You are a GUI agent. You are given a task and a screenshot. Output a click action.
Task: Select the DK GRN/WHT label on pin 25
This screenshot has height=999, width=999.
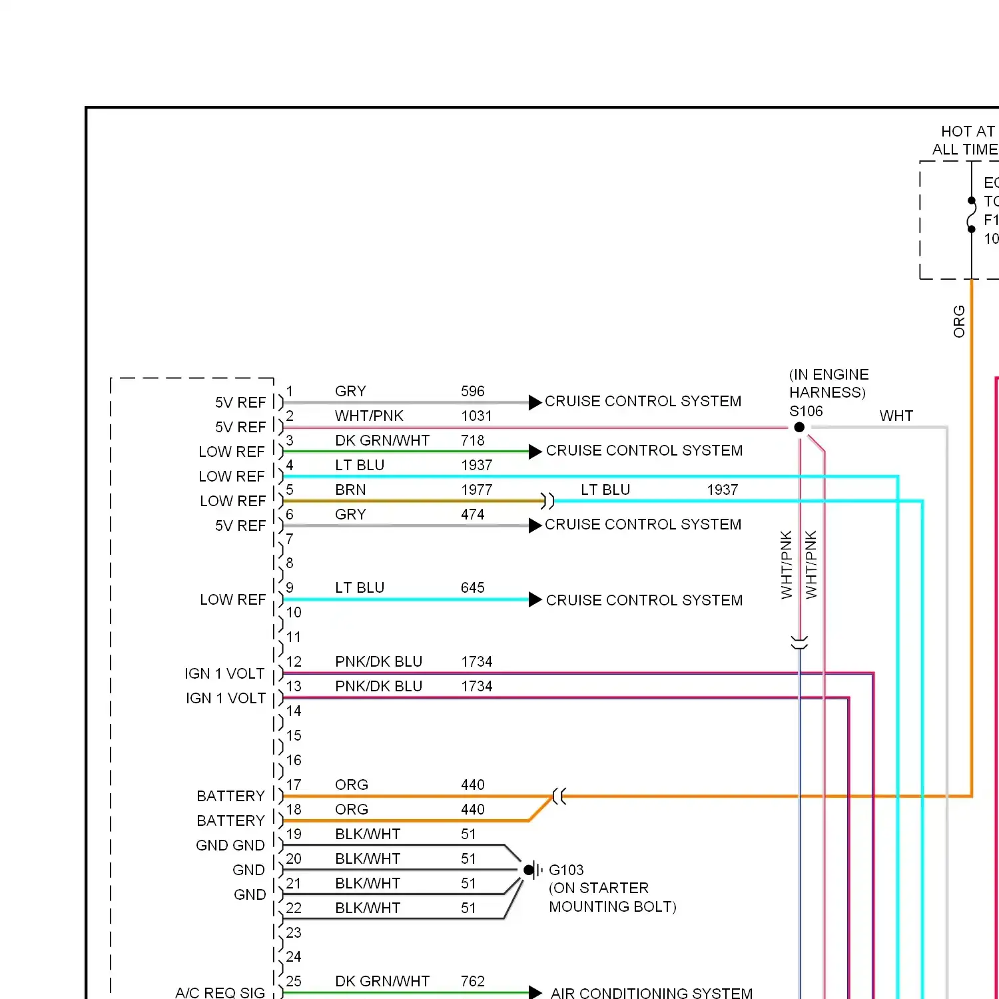[x=382, y=982]
